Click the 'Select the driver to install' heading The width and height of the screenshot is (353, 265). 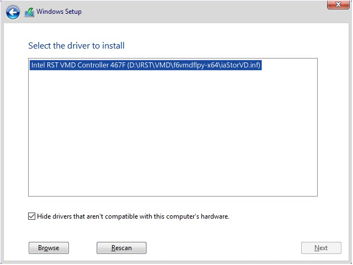[x=77, y=45]
